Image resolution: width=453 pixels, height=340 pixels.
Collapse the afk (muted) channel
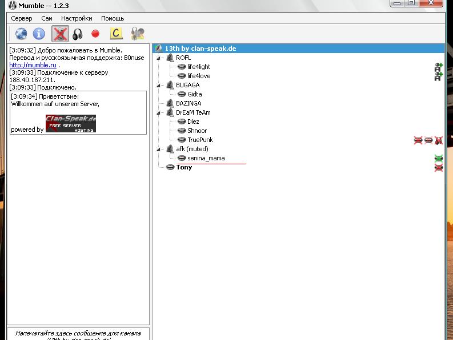158,149
